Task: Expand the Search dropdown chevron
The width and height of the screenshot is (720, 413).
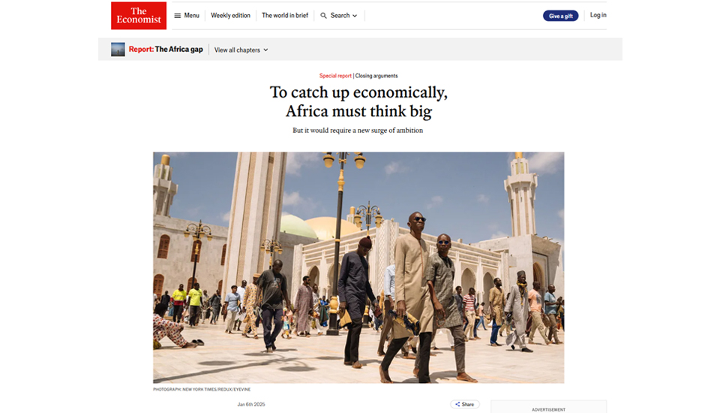Action: [355, 16]
